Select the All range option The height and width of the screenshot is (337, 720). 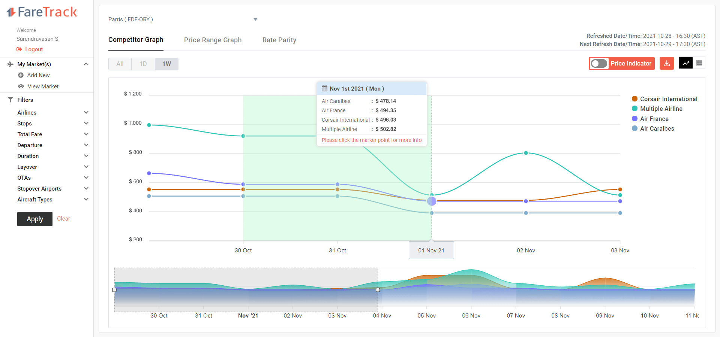(120, 64)
